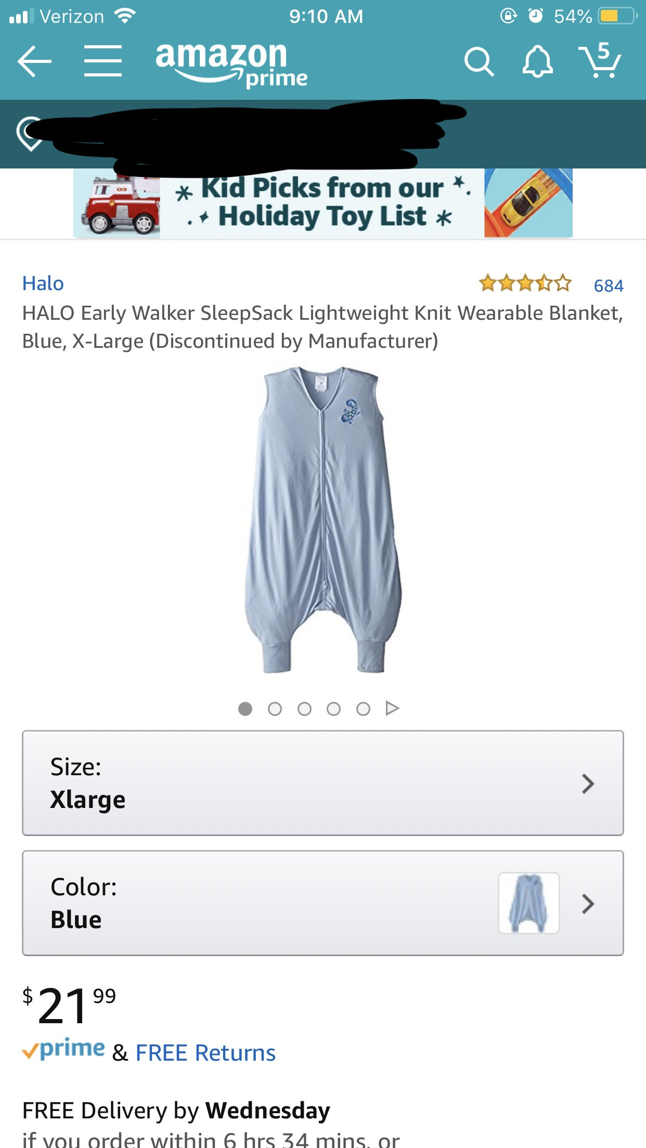This screenshot has height=1148, width=646.
Task: Tap the star rating display
Action: tap(525, 283)
